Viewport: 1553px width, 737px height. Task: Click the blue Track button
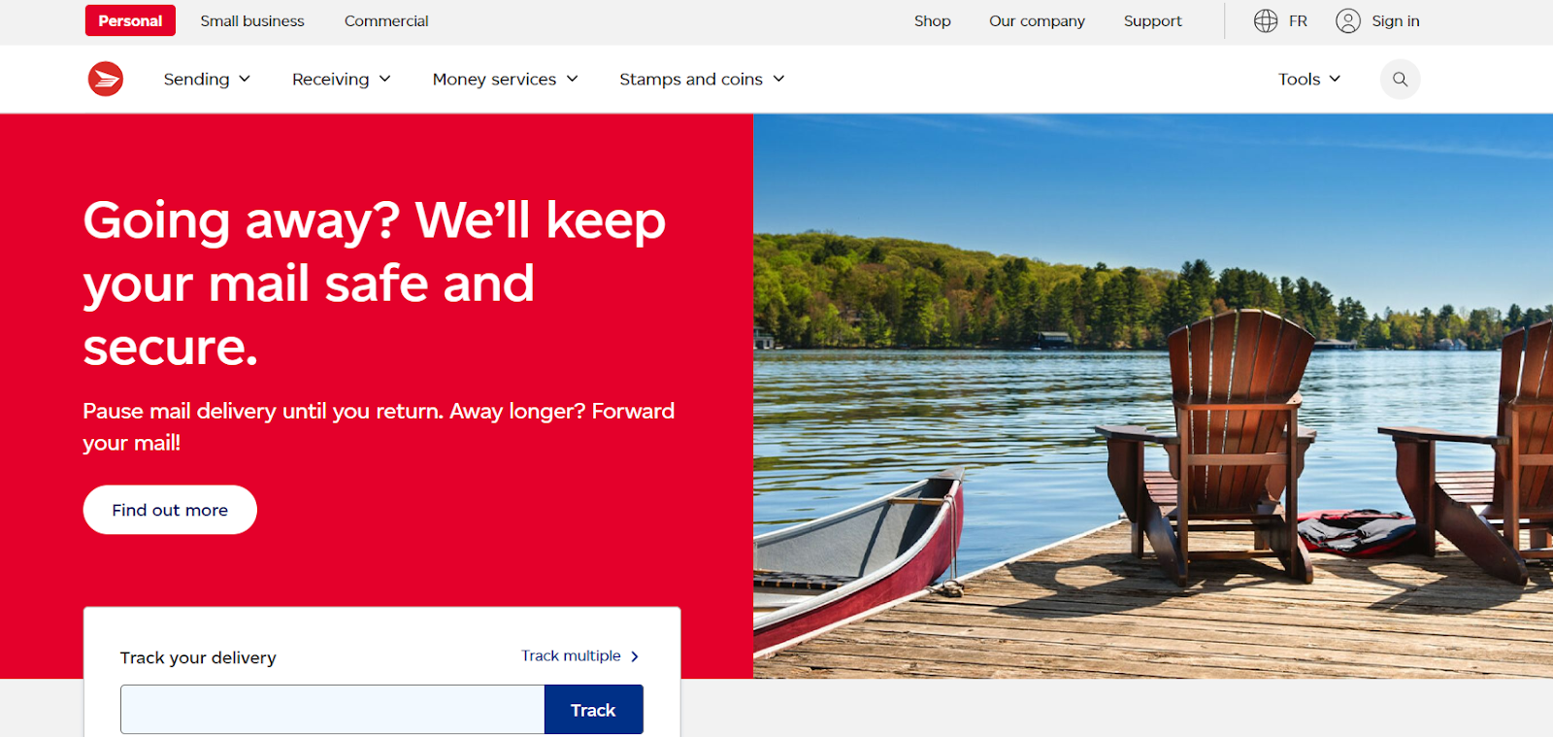(593, 710)
